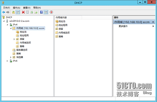The width and height of the screenshot is (157, 102).
Task: Select 地址池 under the scope in tree
Action: tap(23, 32)
